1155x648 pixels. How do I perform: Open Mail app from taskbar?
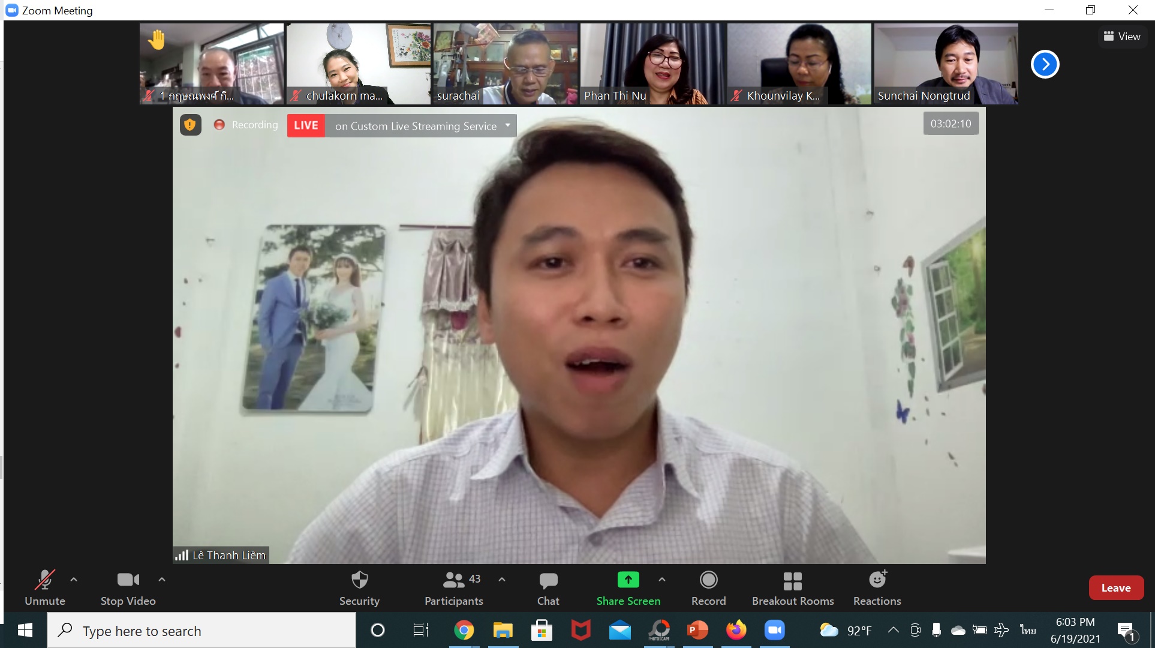click(x=619, y=630)
